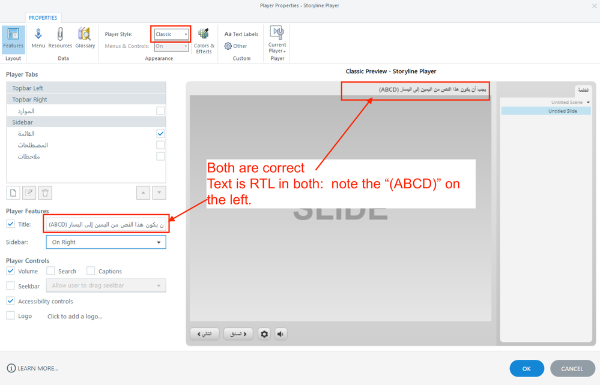This screenshot has width=600, height=385.
Task: Click the volume speaker icon in preview
Action: click(281, 334)
